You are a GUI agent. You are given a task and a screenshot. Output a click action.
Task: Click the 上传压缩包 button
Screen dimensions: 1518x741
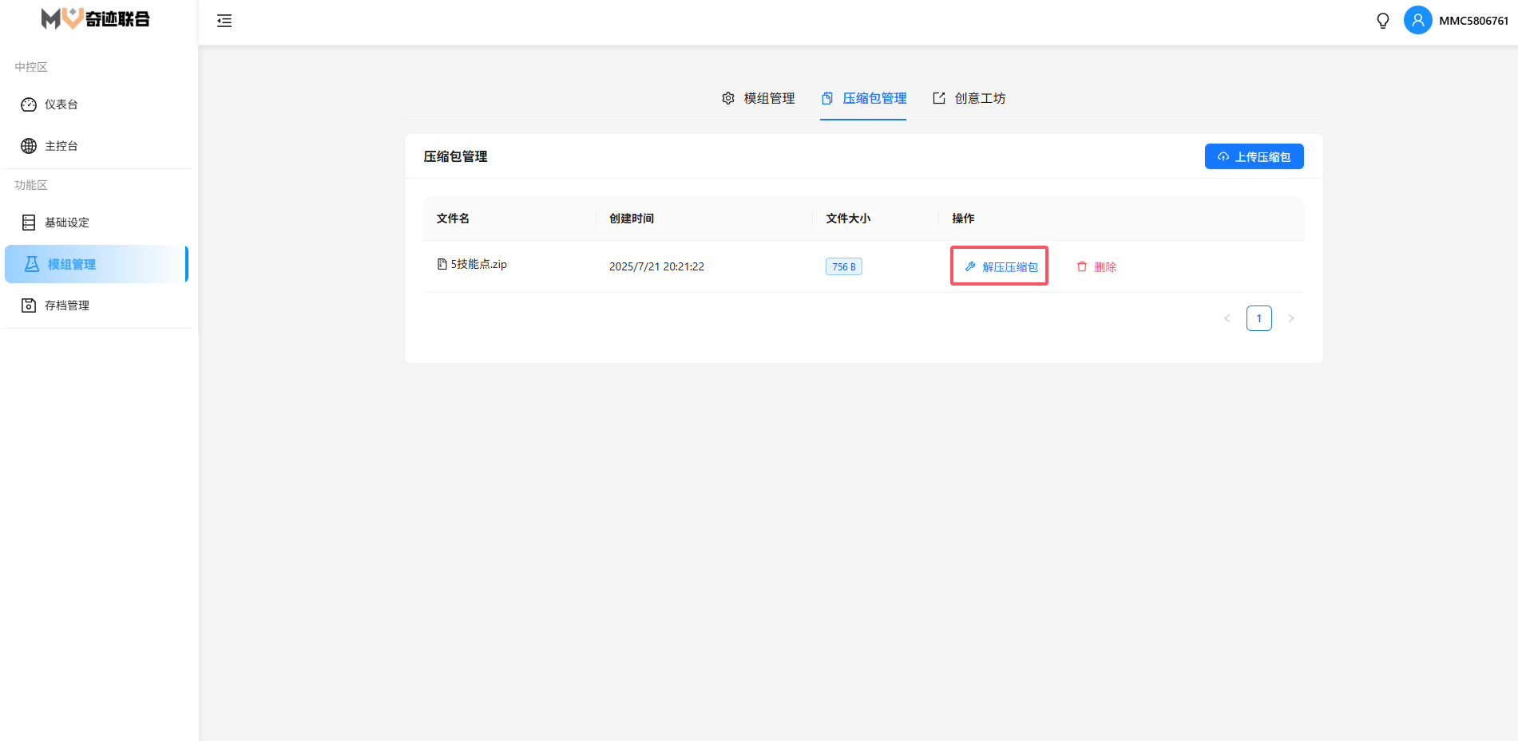[x=1254, y=157]
